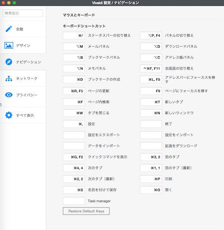
Task: Click empty shortcut field for 設定をインポート
Action: 151,135
